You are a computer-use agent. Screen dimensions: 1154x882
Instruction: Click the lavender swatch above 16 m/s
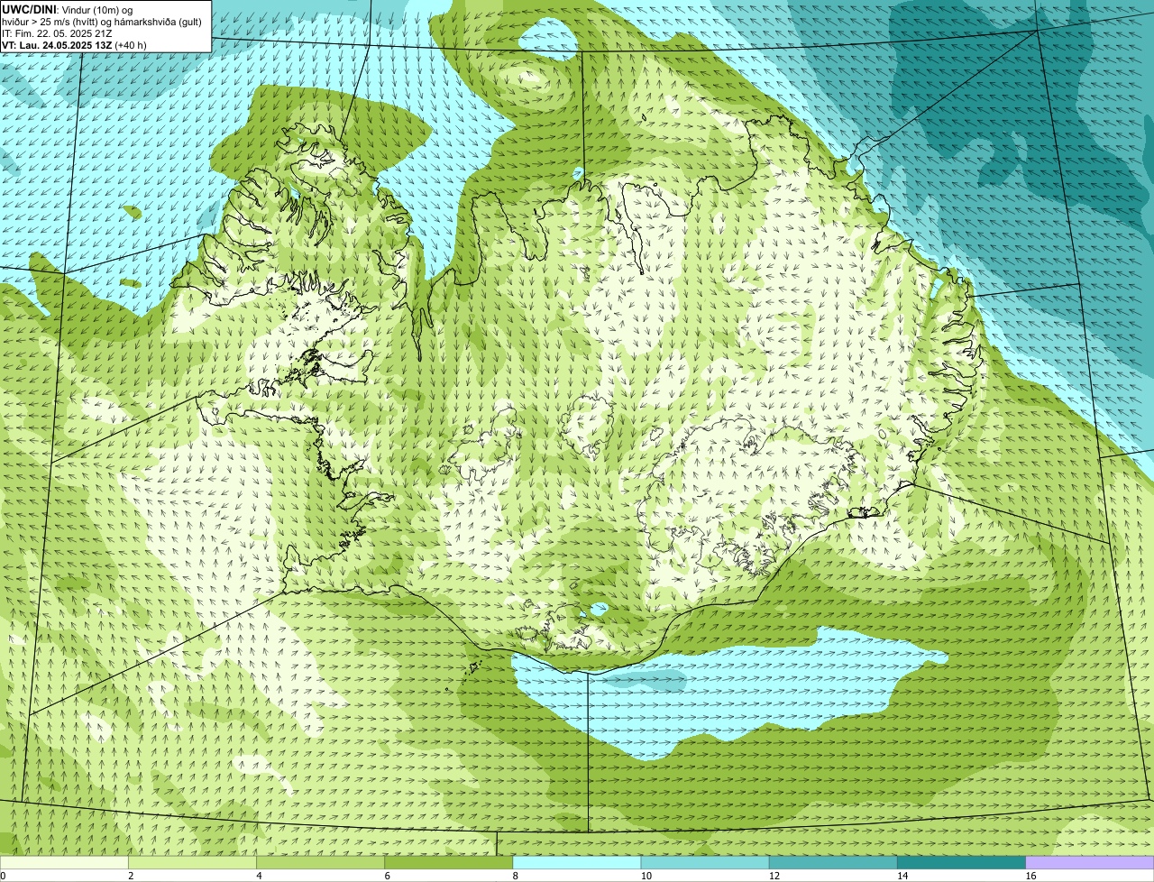click(1090, 862)
